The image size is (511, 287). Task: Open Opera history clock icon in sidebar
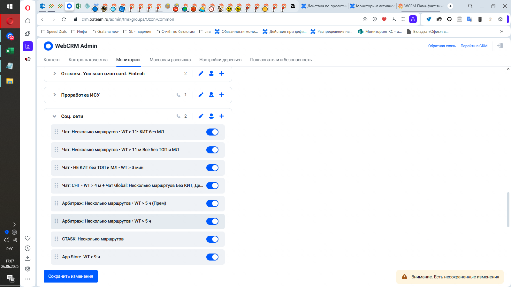(28, 248)
